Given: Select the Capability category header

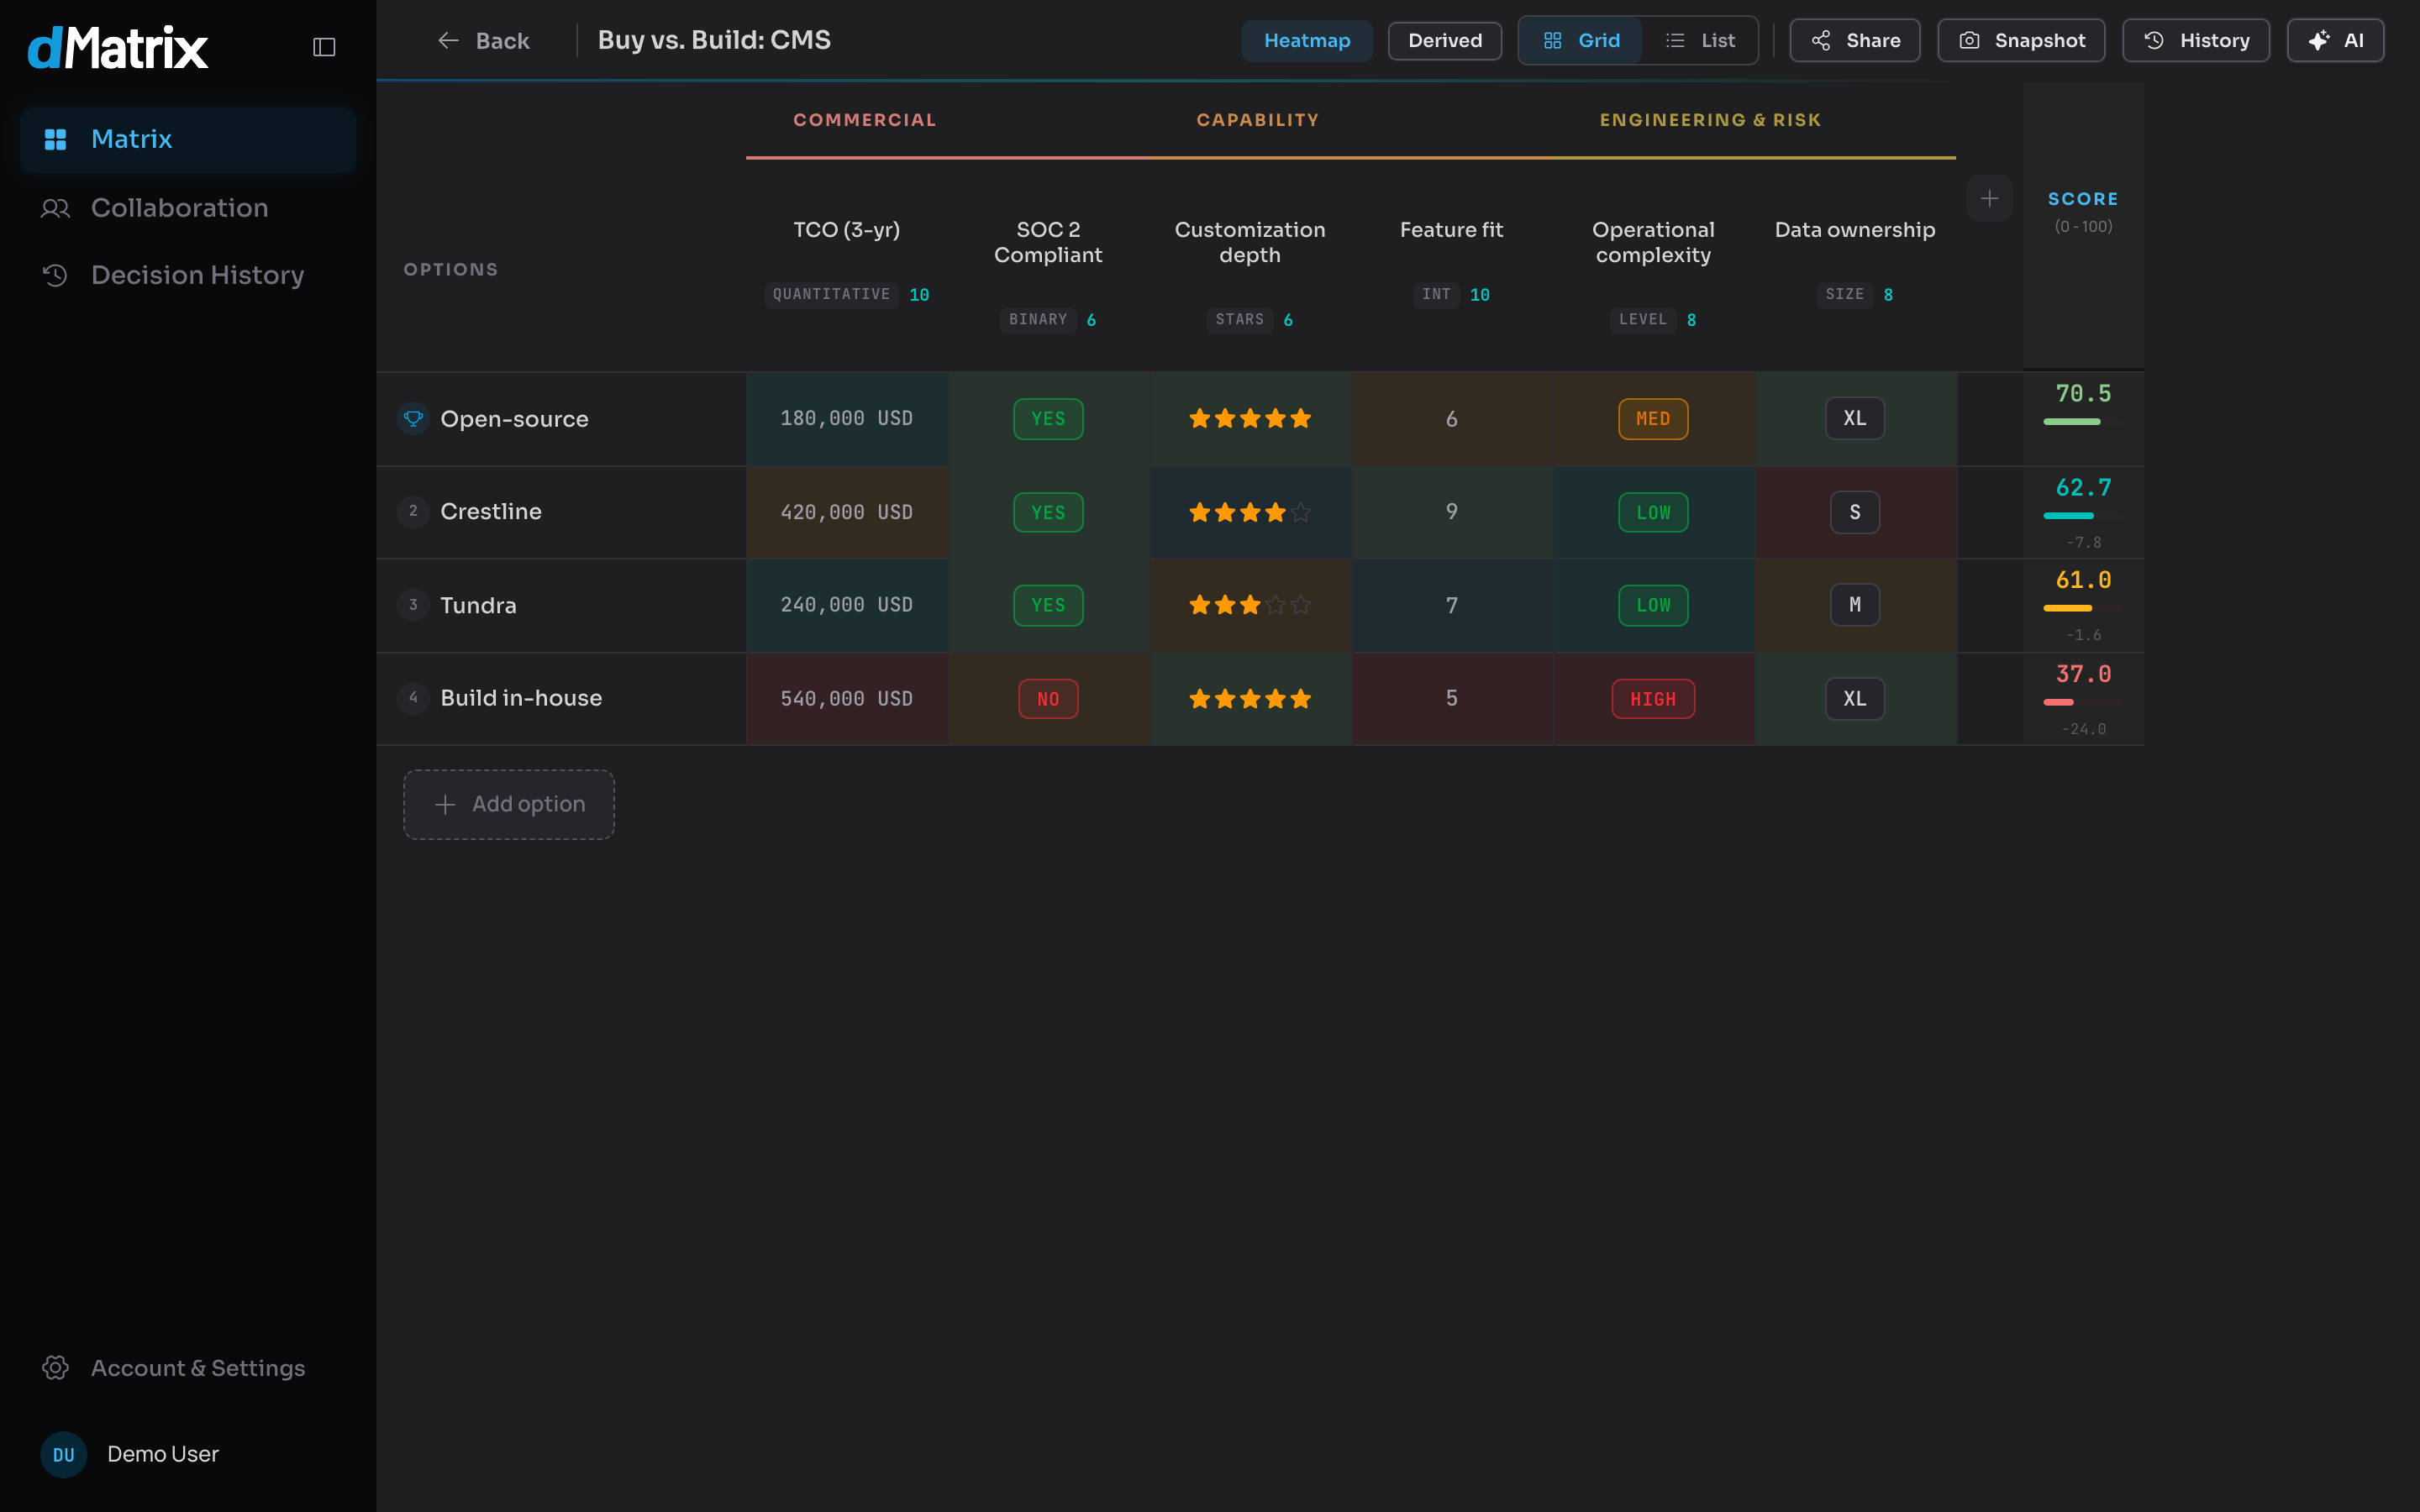Looking at the screenshot, I should (1258, 120).
